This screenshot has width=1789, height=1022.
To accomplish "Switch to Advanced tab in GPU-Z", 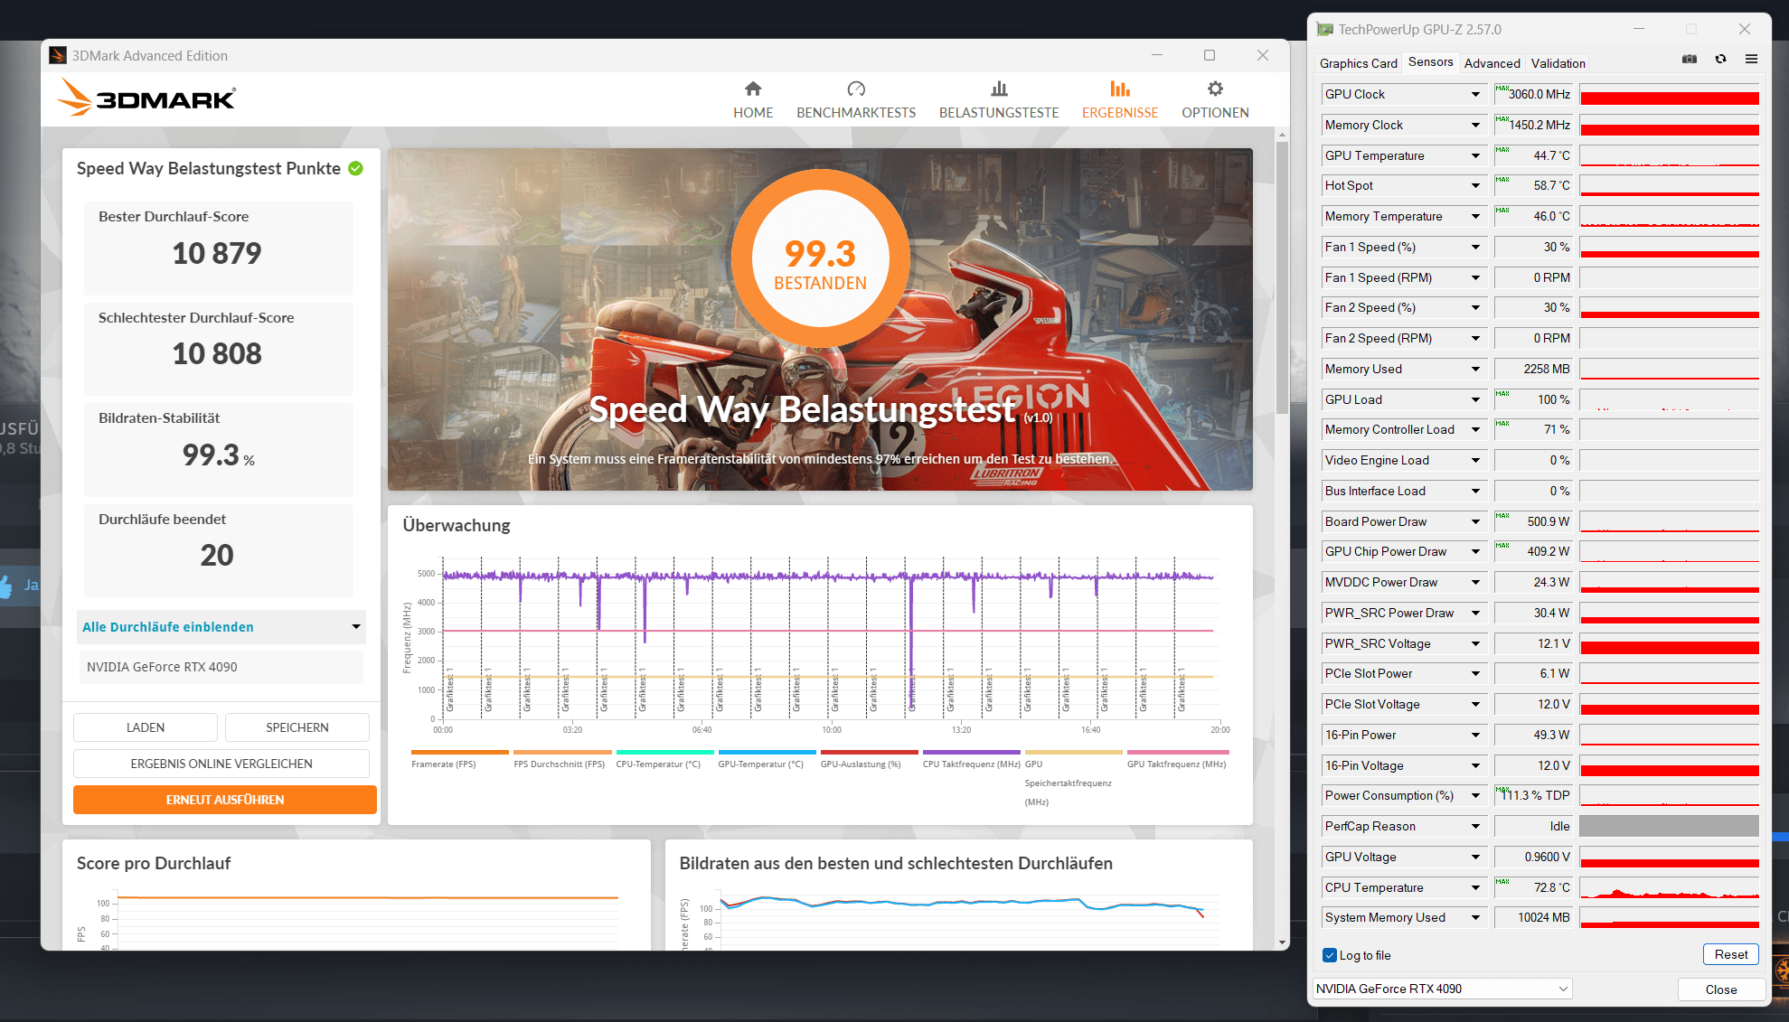I will pyautogui.click(x=1492, y=63).
